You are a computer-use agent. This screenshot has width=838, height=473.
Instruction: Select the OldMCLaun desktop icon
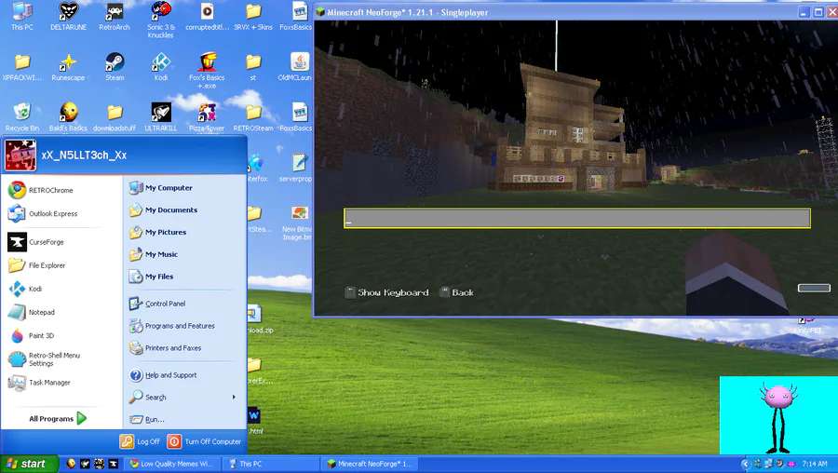pos(295,67)
